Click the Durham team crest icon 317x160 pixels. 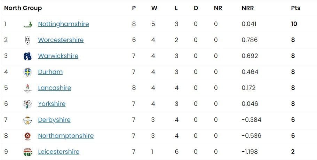27,72
